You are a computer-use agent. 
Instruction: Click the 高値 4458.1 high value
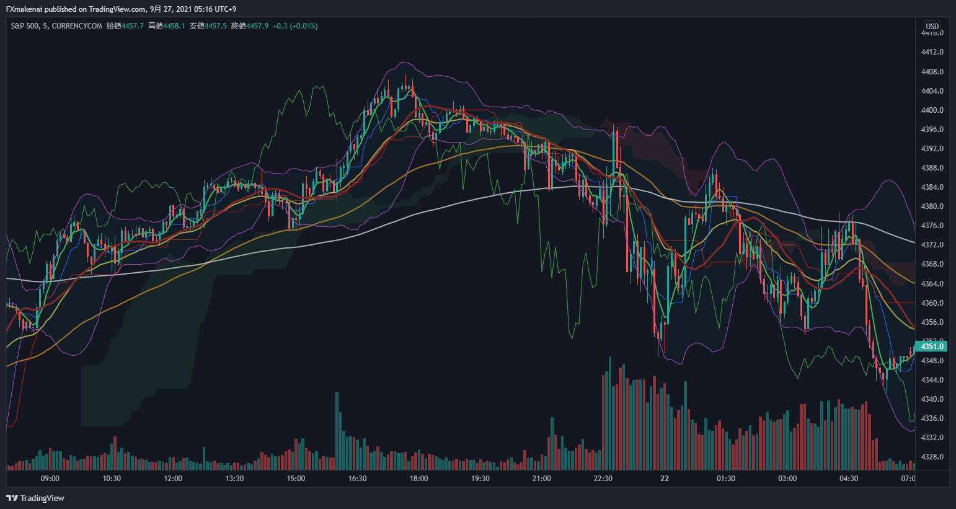pyautogui.click(x=167, y=26)
